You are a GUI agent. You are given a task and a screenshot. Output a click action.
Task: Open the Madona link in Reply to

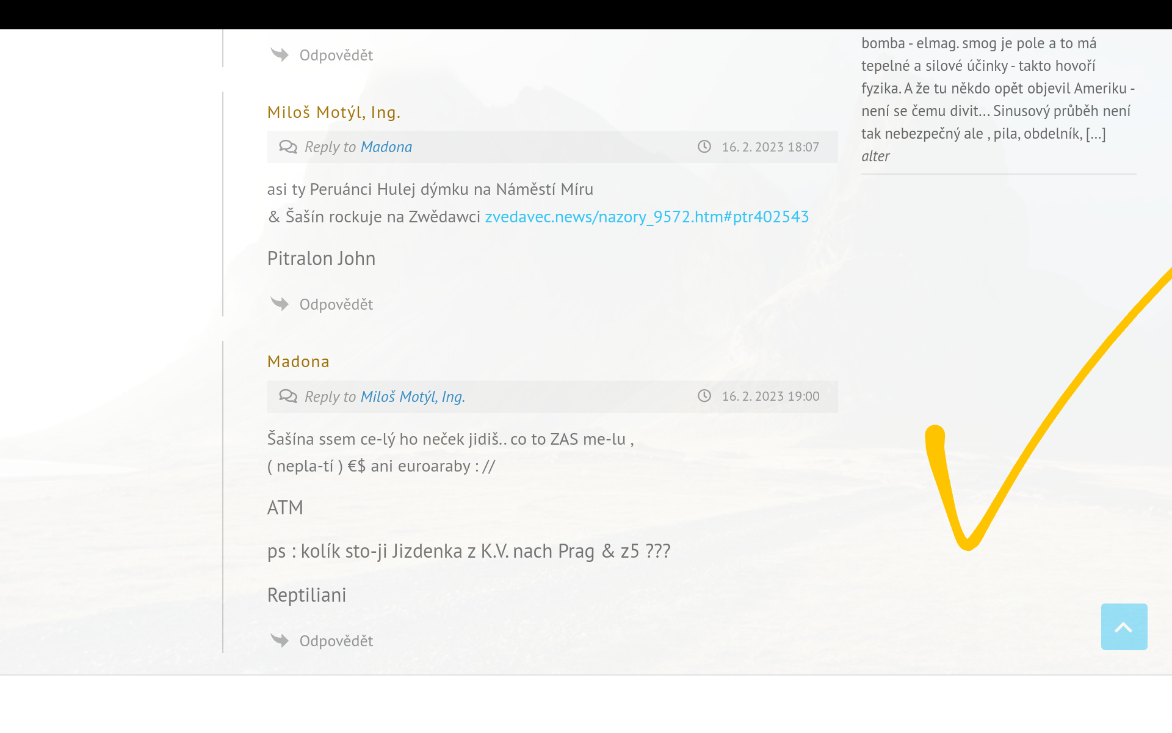(386, 147)
